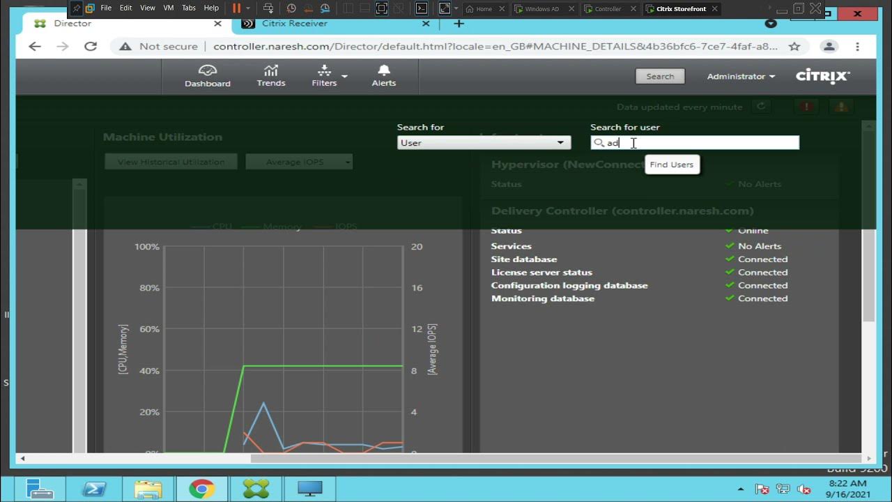Click the taskbar monitor application icon
The image size is (892, 502).
click(x=309, y=489)
